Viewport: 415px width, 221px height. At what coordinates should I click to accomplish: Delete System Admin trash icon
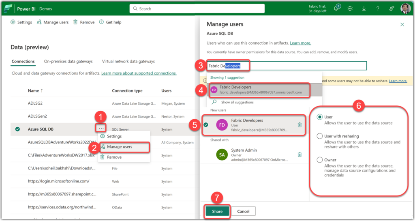(x=299, y=154)
